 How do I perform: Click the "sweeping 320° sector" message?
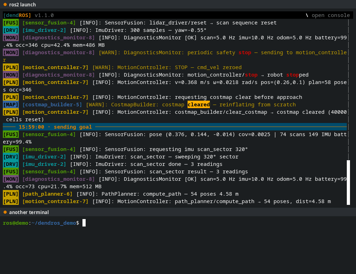tap(207, 157)
